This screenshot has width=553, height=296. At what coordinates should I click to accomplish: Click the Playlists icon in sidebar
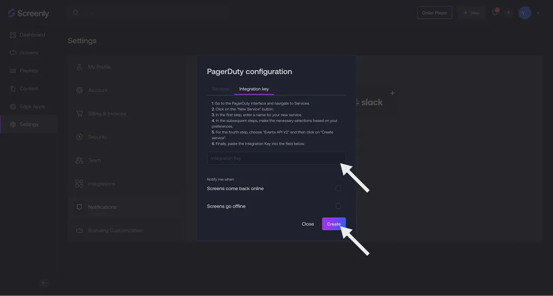click(13, 71)
